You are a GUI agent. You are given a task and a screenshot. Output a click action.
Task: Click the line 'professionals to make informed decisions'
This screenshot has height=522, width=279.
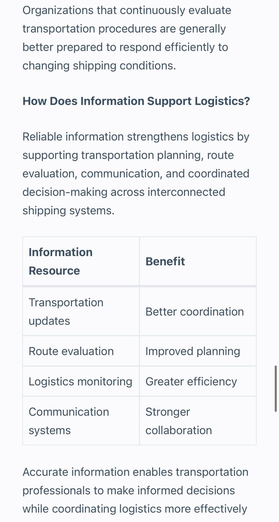click(129, 490)
